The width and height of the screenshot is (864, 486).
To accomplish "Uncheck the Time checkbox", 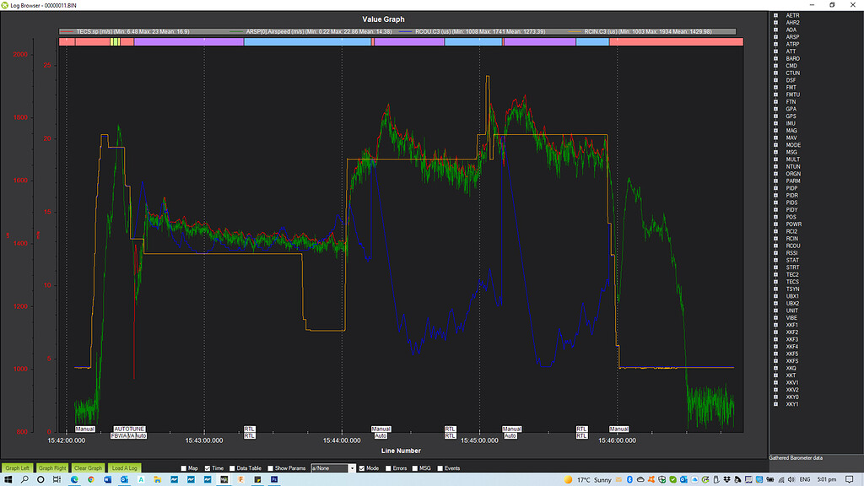I will coord(208,467).
